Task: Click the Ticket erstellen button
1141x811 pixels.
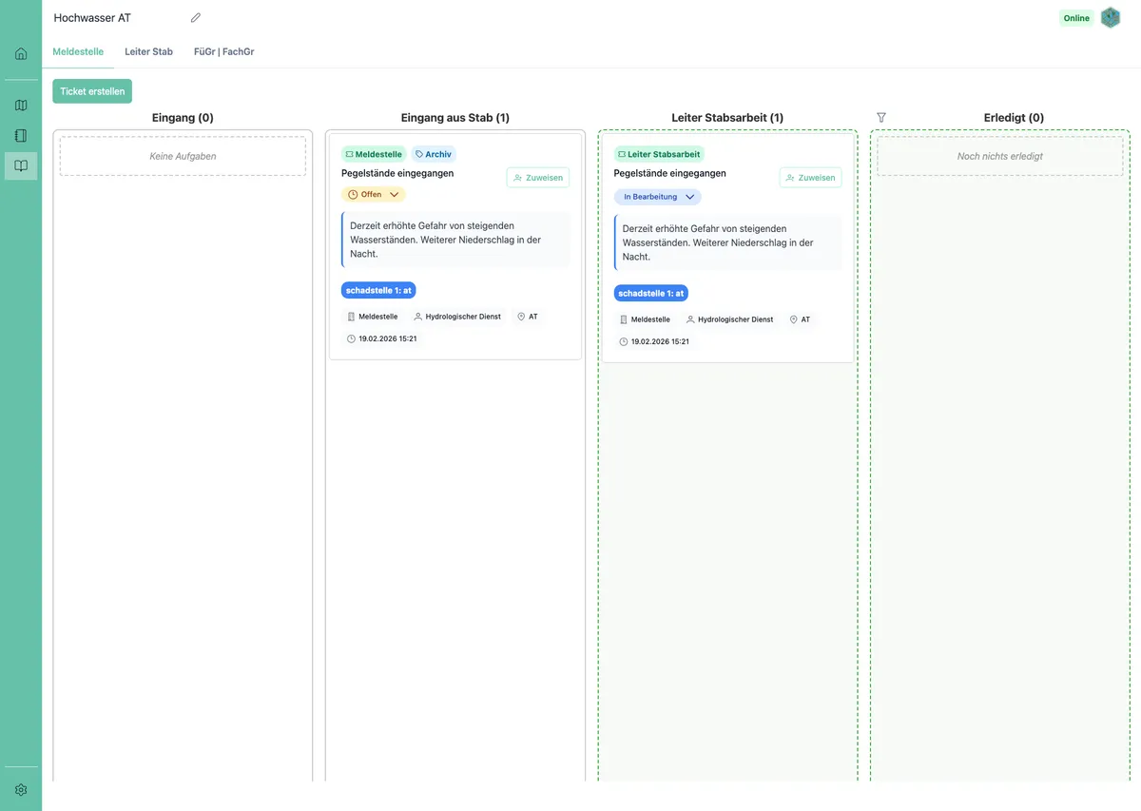Action: (x=92, y=91)
